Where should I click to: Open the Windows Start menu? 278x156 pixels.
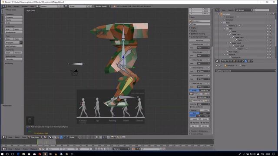click(x=2, y=154)
